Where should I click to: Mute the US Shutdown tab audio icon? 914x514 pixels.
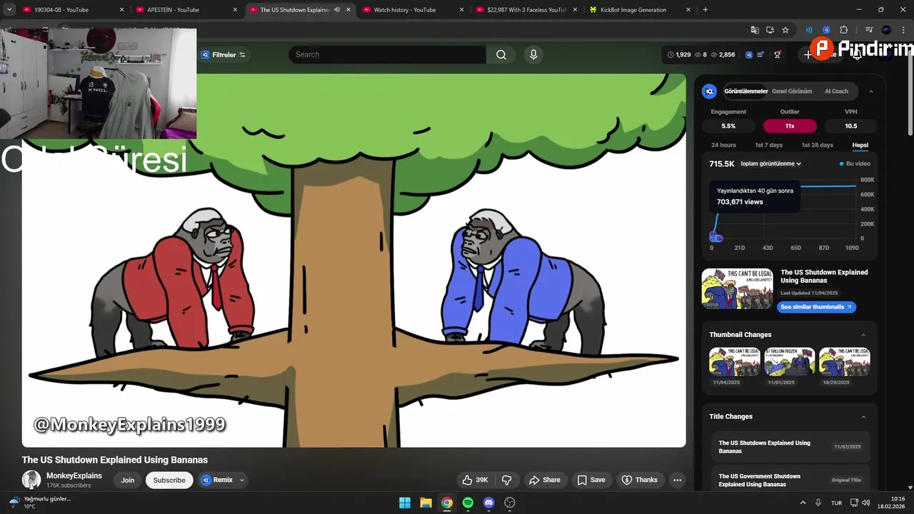point(337,9)
